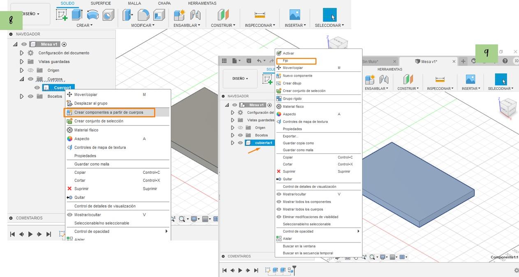Choose Activar in right context menu
Screen dimensions: 519x277
coord(288,53)
